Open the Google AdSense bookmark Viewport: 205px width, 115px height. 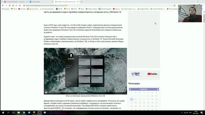[x=143, y=9]
